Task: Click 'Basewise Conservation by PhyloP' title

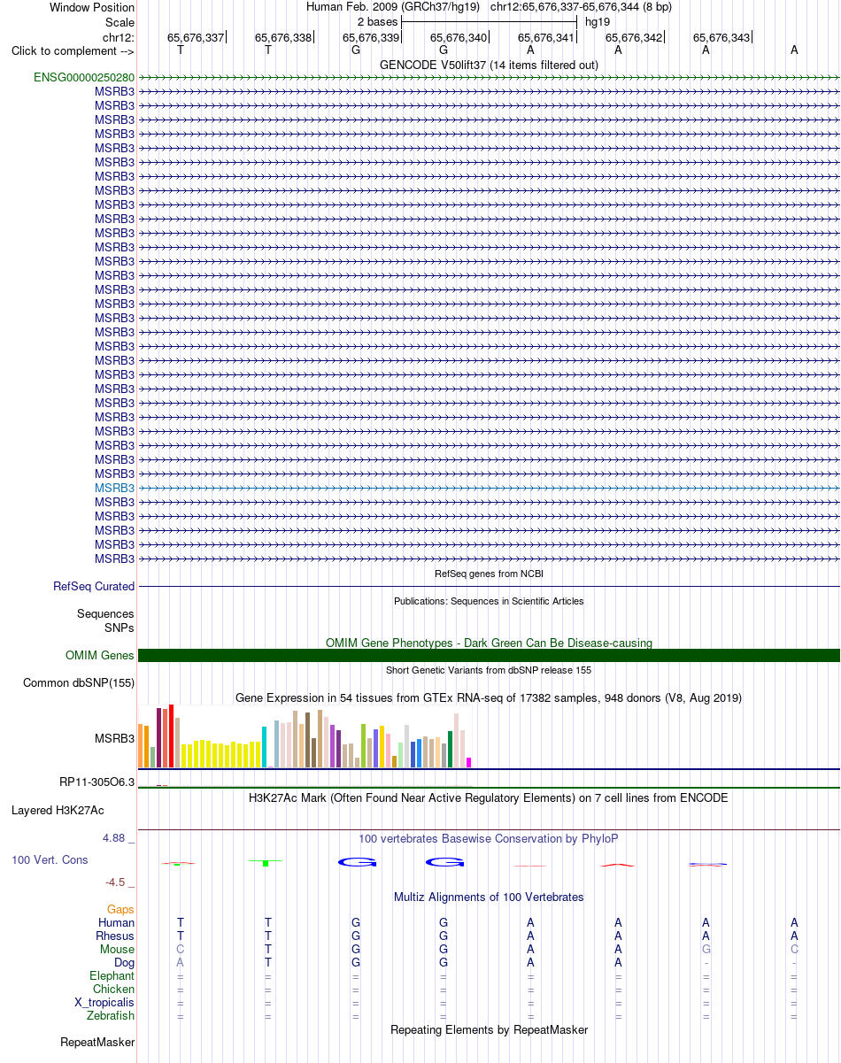Action: coord(489,838)
